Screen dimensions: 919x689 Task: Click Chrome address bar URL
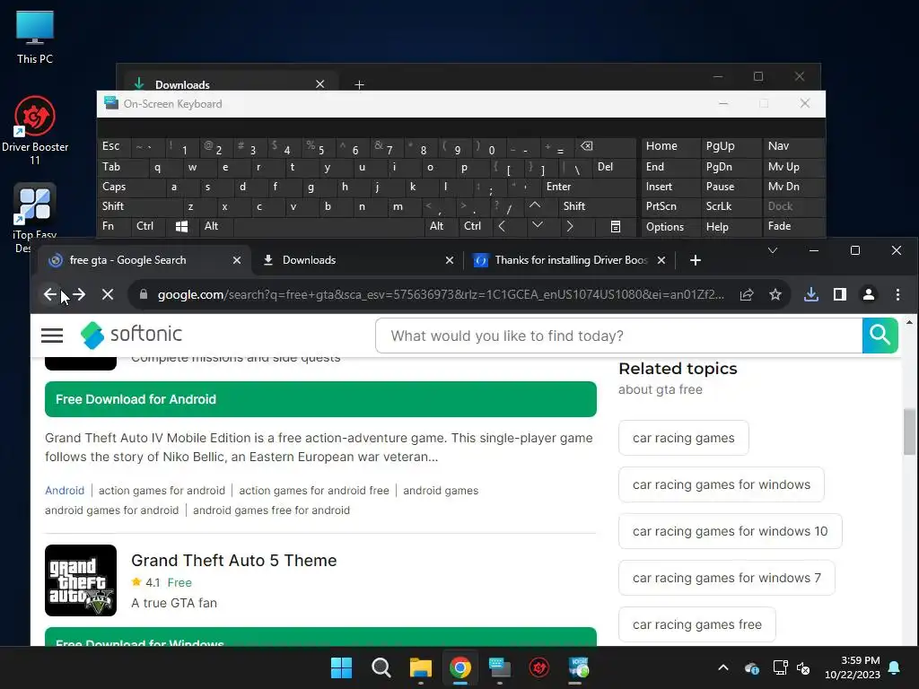click(x=441, y=294)
